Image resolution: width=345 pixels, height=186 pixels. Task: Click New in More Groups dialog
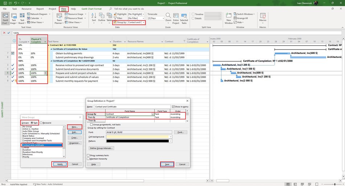pyautogui.click(x=74, y=127)
